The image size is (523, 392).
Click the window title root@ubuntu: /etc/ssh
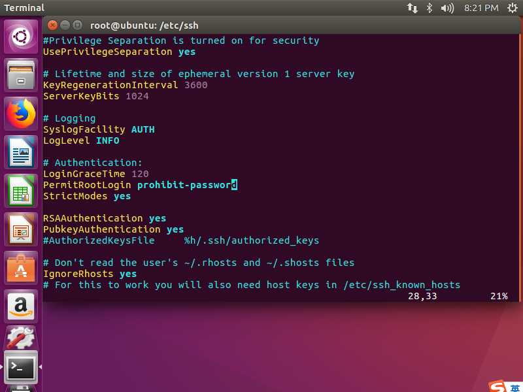click(x=144, y=25)
